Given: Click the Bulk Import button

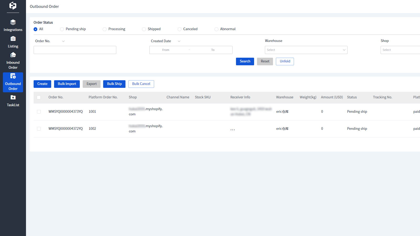Looking at the screenshot, I should [x=67, y=84].
